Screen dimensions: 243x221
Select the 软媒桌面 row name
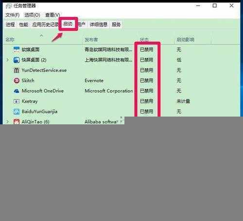(x=31, y=50)
